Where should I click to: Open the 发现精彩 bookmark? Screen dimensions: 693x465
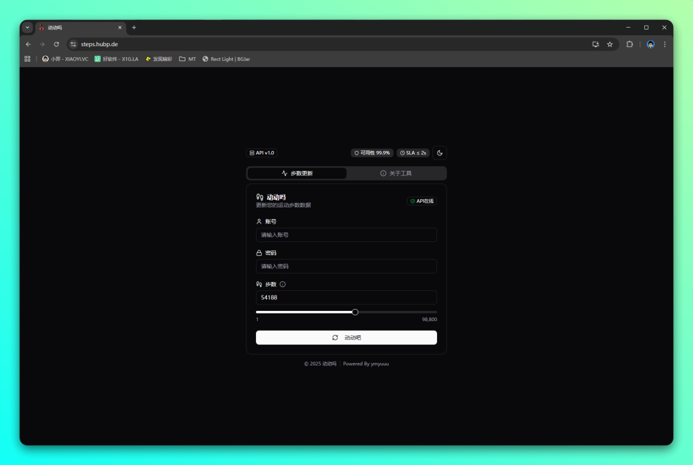tap(158, 59)
